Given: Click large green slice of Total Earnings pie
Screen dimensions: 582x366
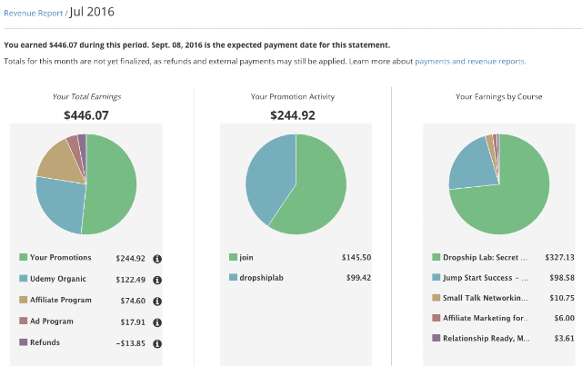Looking at the screenshot, I should (x=111, y=184).
